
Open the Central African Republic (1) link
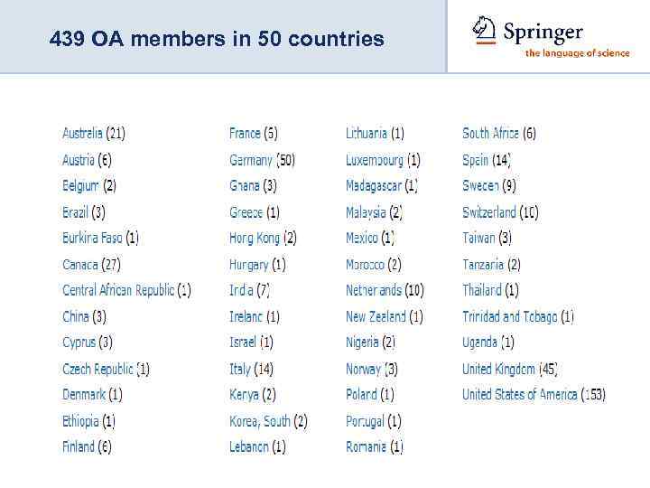pyautogui.click(x=126, y=291)
